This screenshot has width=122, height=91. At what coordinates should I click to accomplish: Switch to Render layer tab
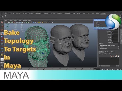(x=107, y=52)
